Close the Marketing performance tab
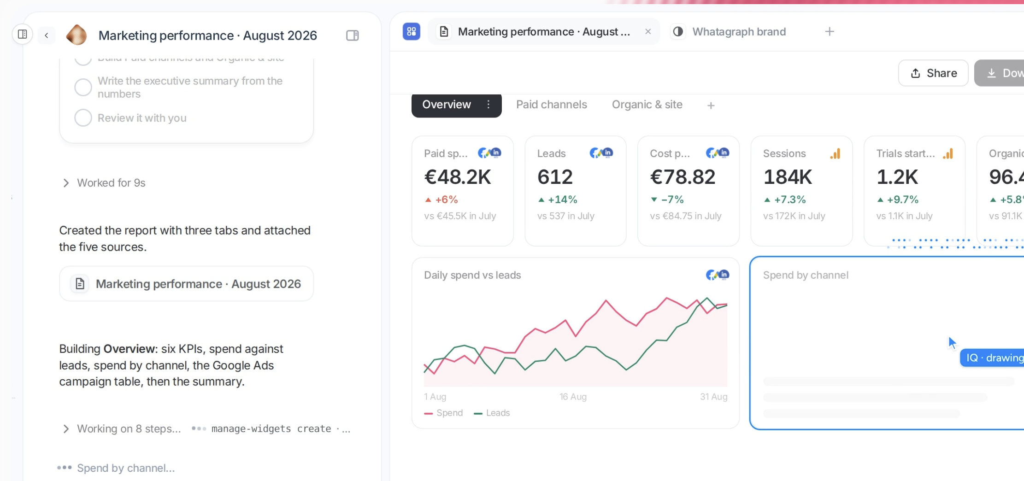The height and width of the screenshot is (481, 1024). (648, 31)
